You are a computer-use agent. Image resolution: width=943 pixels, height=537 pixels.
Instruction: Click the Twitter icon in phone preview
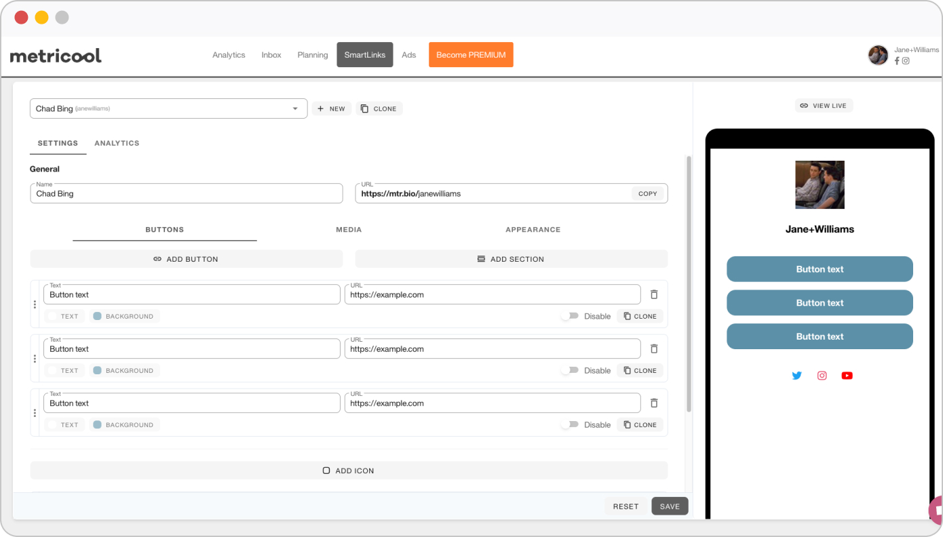(x=797, y=376)
